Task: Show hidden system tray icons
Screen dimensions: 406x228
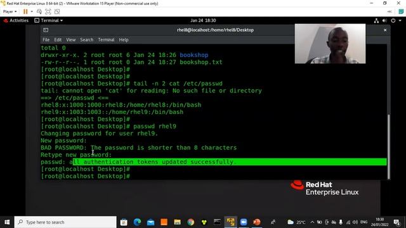Action: pyautogui.click(x=312, y=222)
